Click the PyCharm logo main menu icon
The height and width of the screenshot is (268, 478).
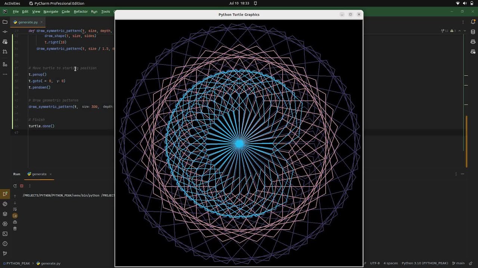[5, 12]
